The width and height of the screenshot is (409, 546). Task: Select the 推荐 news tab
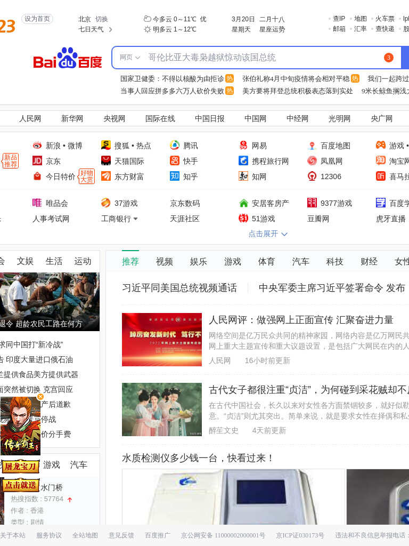pos(130,261)
